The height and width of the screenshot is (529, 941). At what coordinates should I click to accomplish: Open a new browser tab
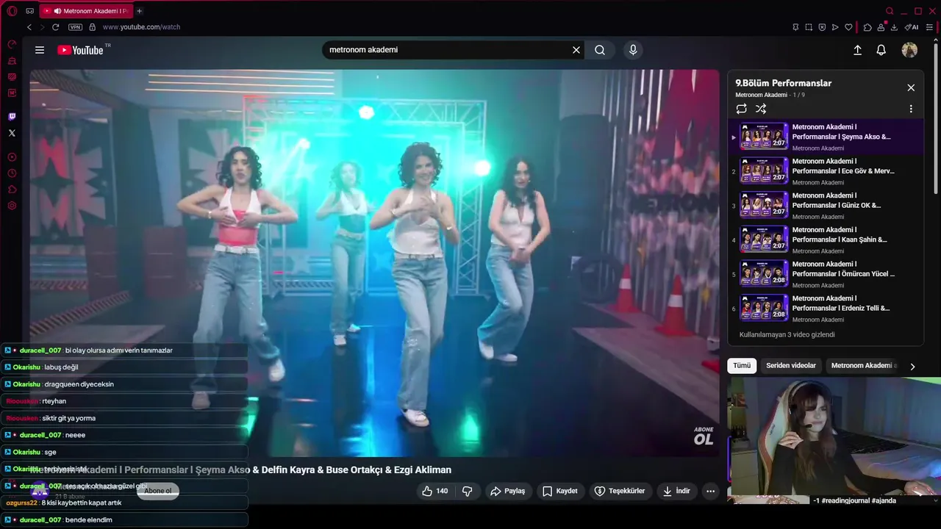[139, 11]
